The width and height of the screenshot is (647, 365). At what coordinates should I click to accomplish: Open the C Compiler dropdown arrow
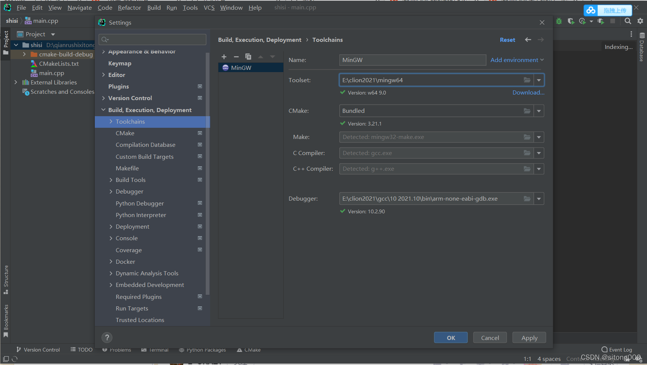pyautogui.click(x=539, y=153)
